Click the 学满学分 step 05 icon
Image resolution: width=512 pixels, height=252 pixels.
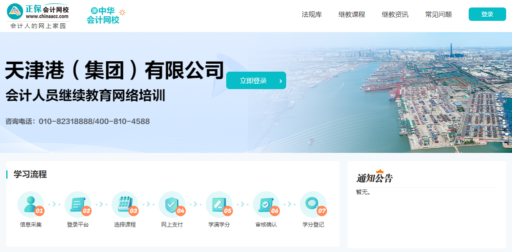tap(219, 205)
